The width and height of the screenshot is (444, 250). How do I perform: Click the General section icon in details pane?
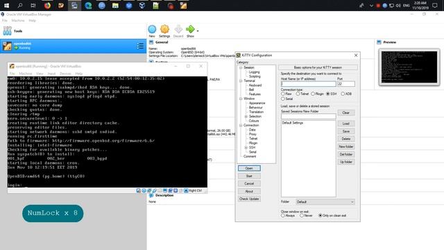[151, 42]
